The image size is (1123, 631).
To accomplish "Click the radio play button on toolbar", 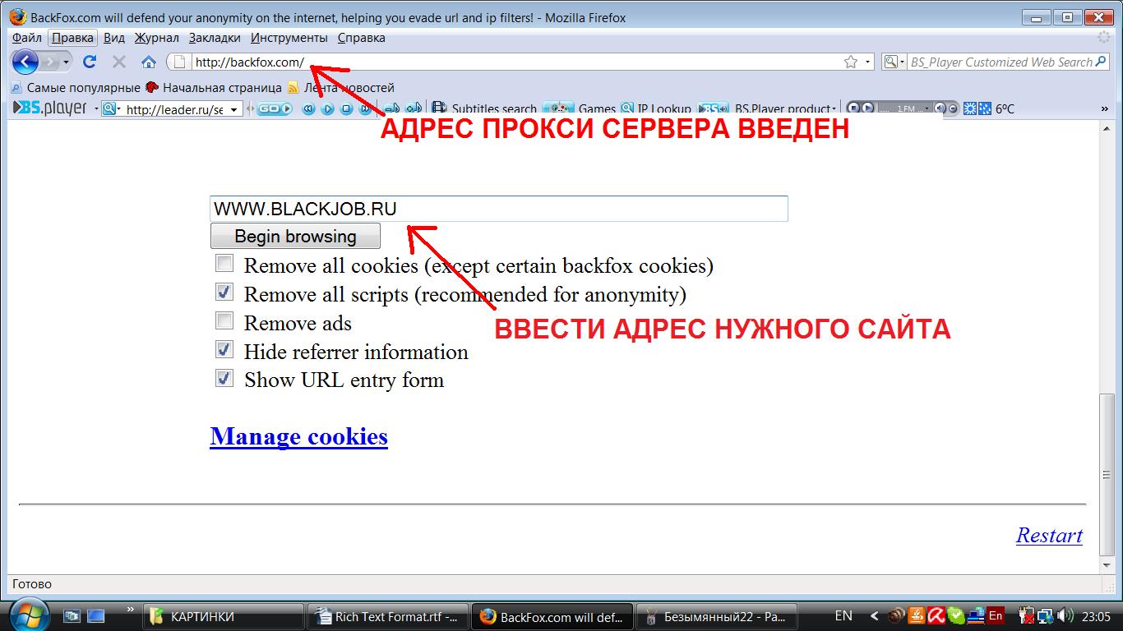I will coord(867,108).
